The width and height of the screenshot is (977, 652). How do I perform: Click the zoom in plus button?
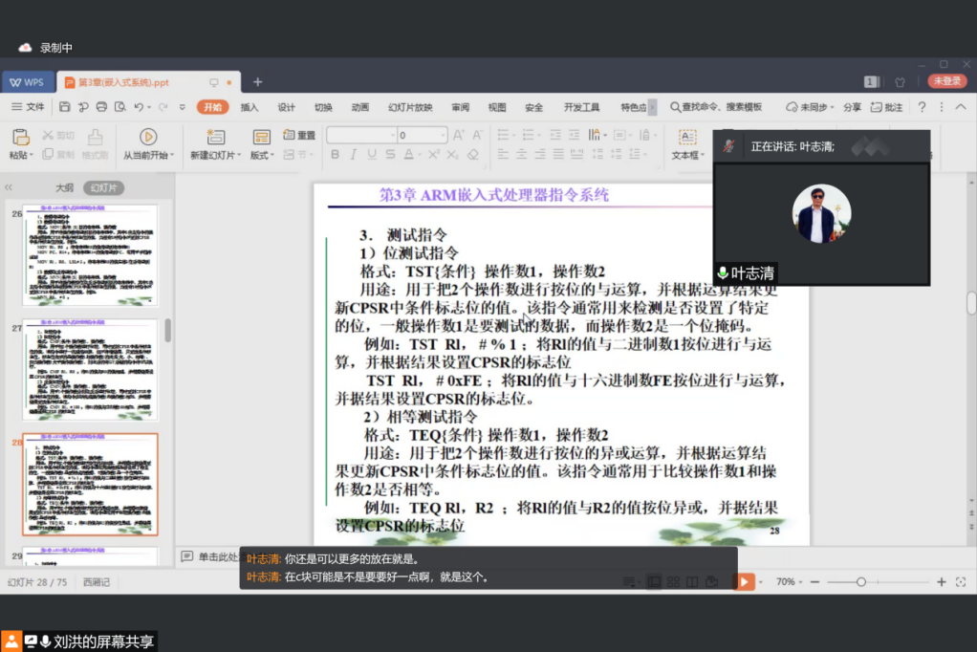point(942,581)
